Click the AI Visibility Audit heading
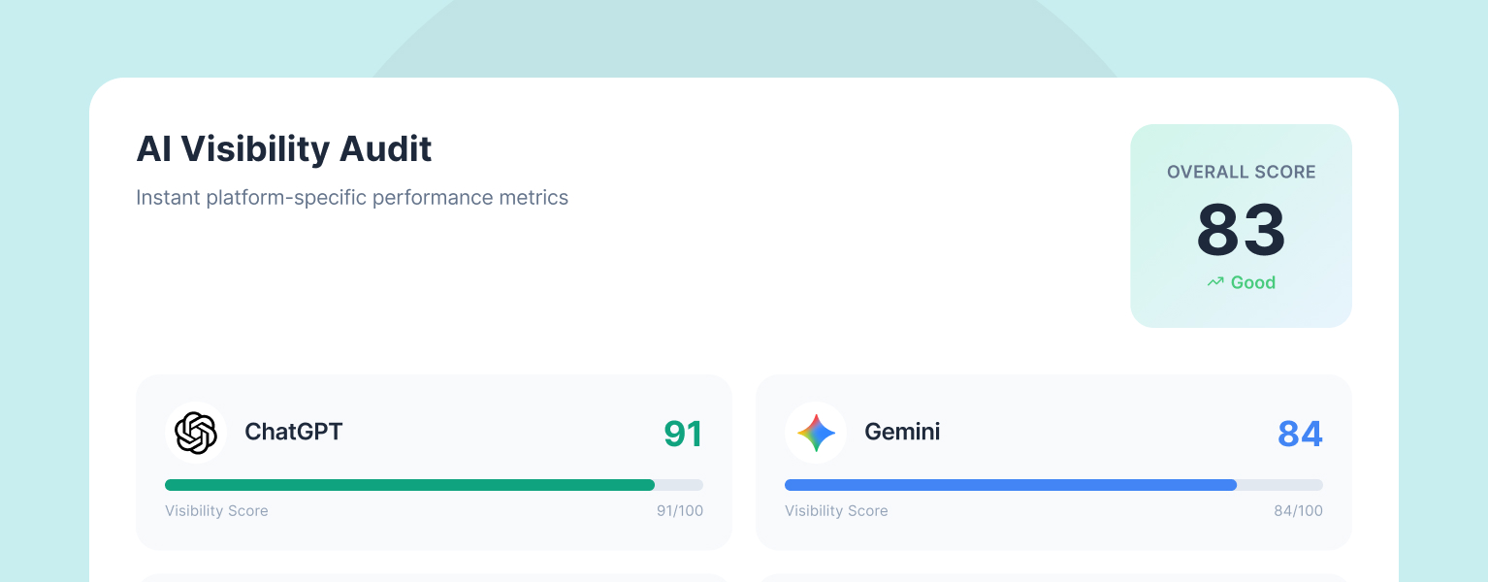The image size is (1488, 582). [284, 149]
